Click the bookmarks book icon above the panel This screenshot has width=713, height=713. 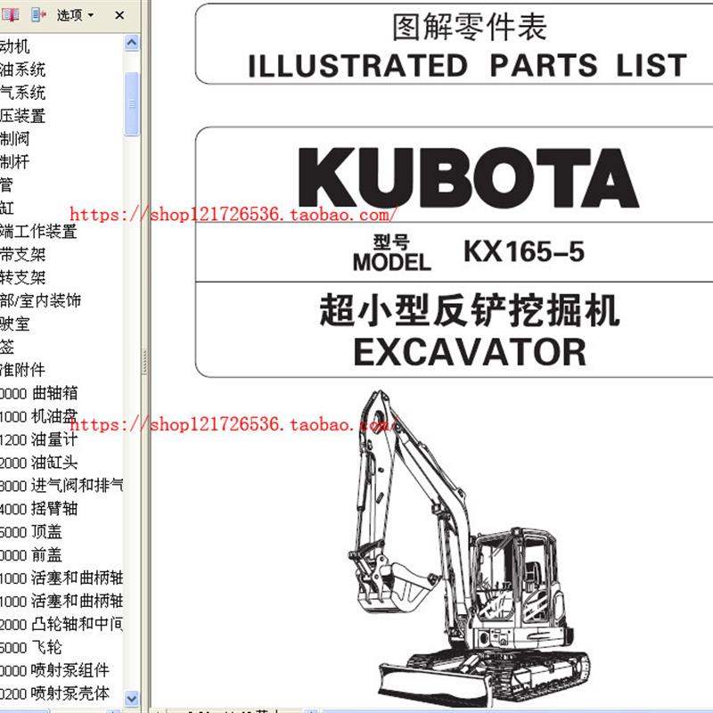pos(11,14)
